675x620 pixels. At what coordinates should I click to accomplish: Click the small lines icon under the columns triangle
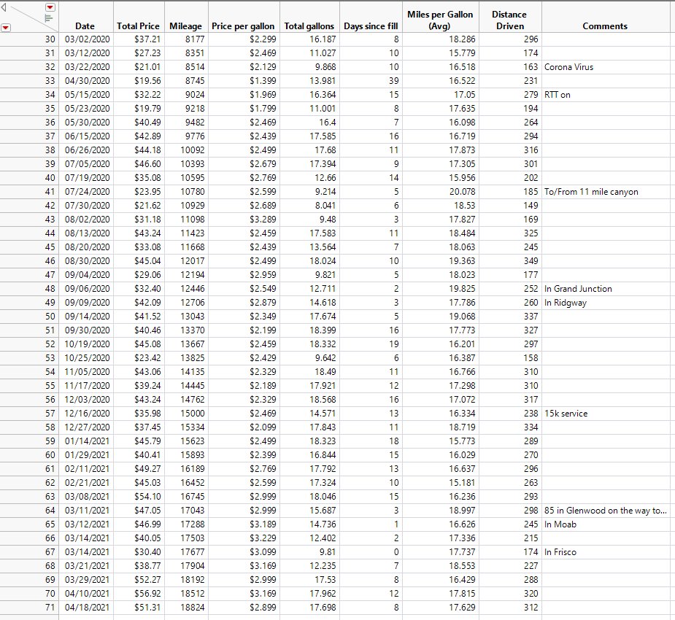49,18
